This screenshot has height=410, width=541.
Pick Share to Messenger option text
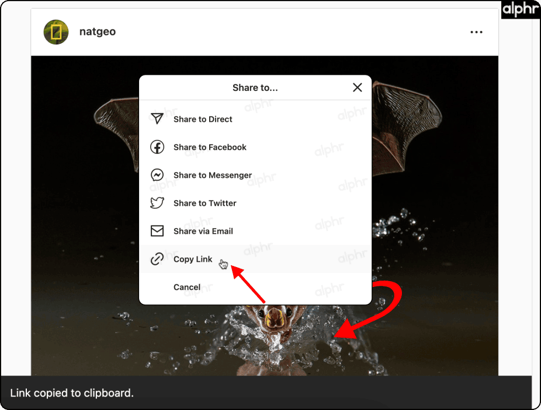click(213, 175)
